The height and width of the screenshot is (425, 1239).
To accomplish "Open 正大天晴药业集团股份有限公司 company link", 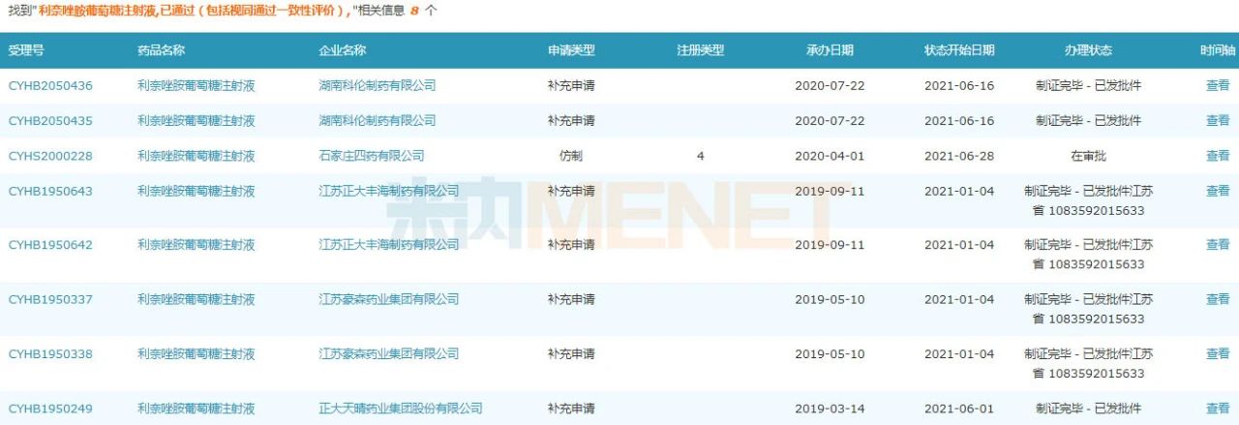I will [400, 409].
